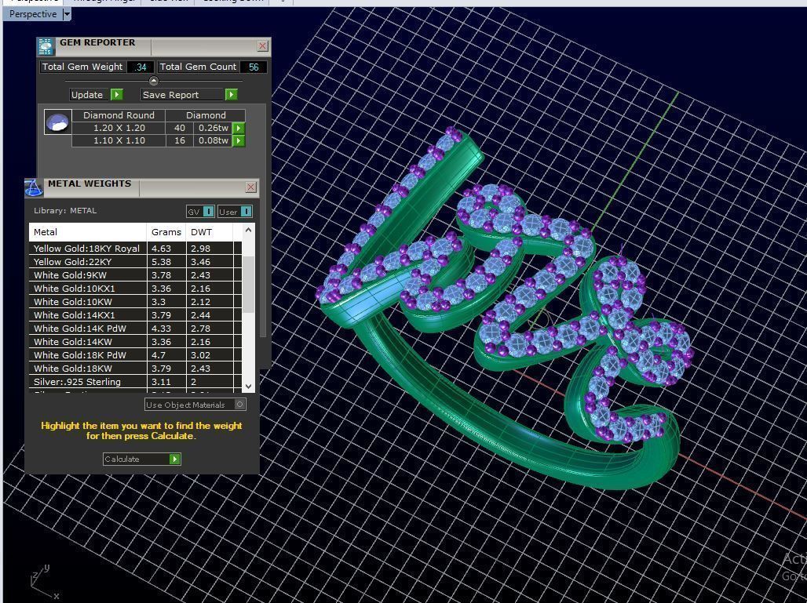Close the Metal Weights panel
The image size is (807, 603).
pos(250,187)
